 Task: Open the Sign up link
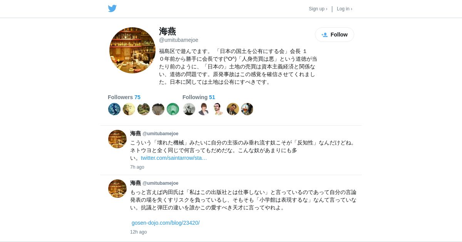[318, 9]
